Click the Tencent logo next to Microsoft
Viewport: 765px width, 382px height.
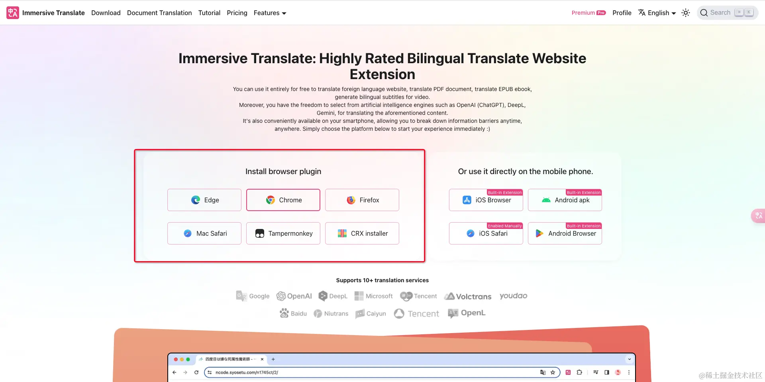click(x=418, y=296)
